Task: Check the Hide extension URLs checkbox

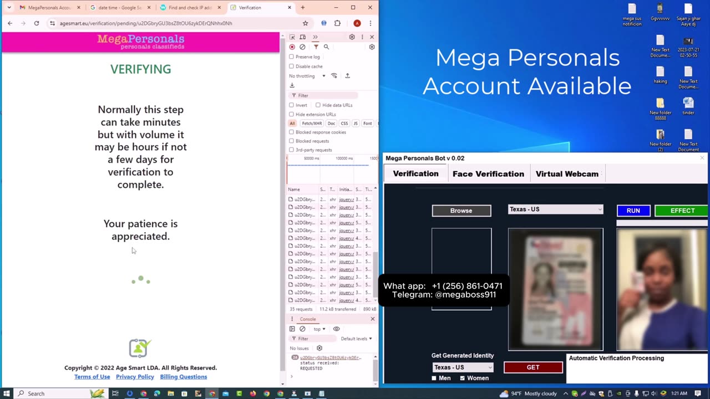Action: pyautogui.click(x=292, y=114)
